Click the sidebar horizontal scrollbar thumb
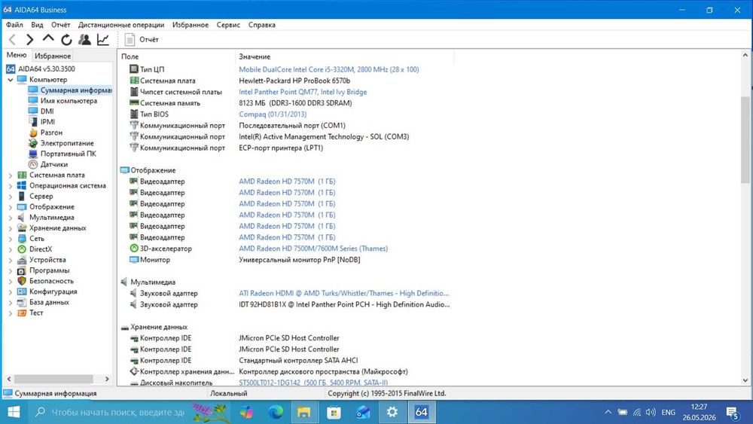 click(53, 379)
